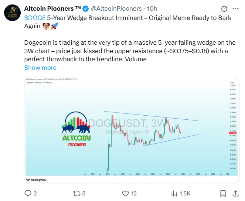245x201 pixels.
Task: Like the DOGE wedge breakout post
Action: coord(126,193)
